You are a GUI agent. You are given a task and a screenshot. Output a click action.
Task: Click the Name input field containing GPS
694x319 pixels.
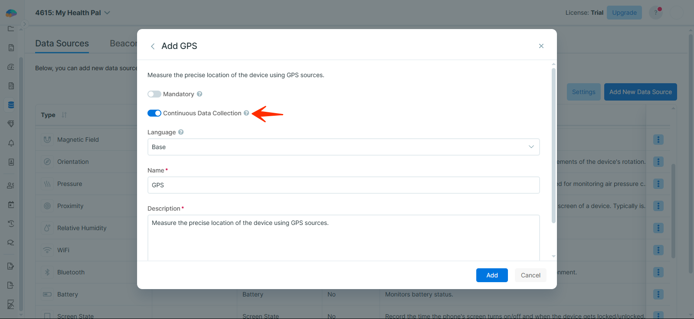coord(344,185)
